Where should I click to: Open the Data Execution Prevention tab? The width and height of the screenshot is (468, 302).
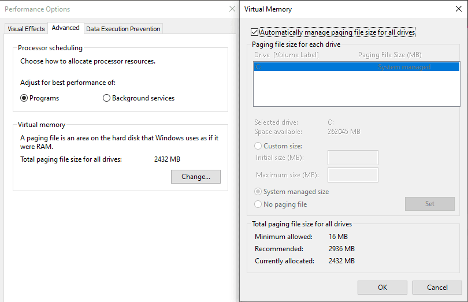click(x=124, y=29)
